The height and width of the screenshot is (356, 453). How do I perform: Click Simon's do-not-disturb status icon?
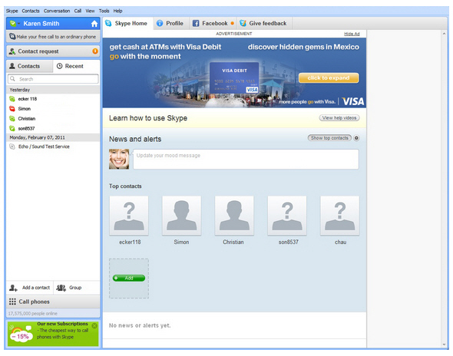[12, 109]
